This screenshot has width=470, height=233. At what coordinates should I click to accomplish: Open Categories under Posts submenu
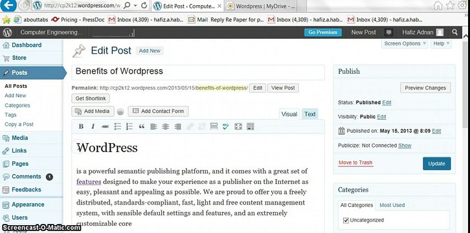click(x=17, y=105)
